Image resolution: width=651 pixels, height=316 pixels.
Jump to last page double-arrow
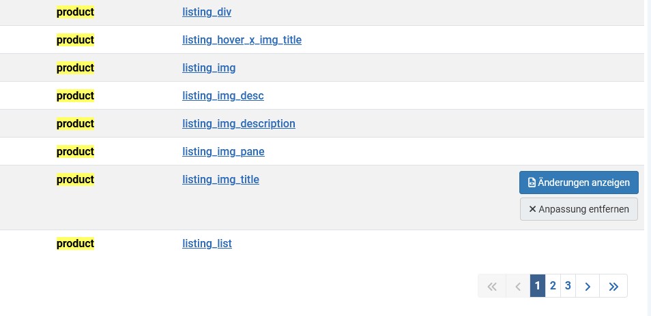click(613, 286)
